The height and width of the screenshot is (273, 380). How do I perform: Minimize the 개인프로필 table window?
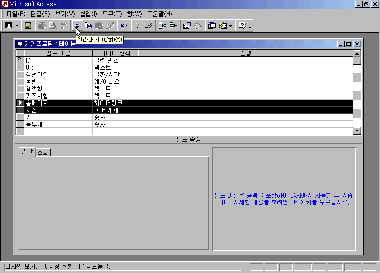(x=341, y=44)
